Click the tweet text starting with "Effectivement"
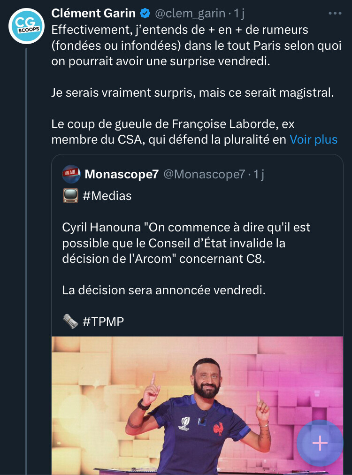This screenshot has width=352, height=475. point(178,46)
